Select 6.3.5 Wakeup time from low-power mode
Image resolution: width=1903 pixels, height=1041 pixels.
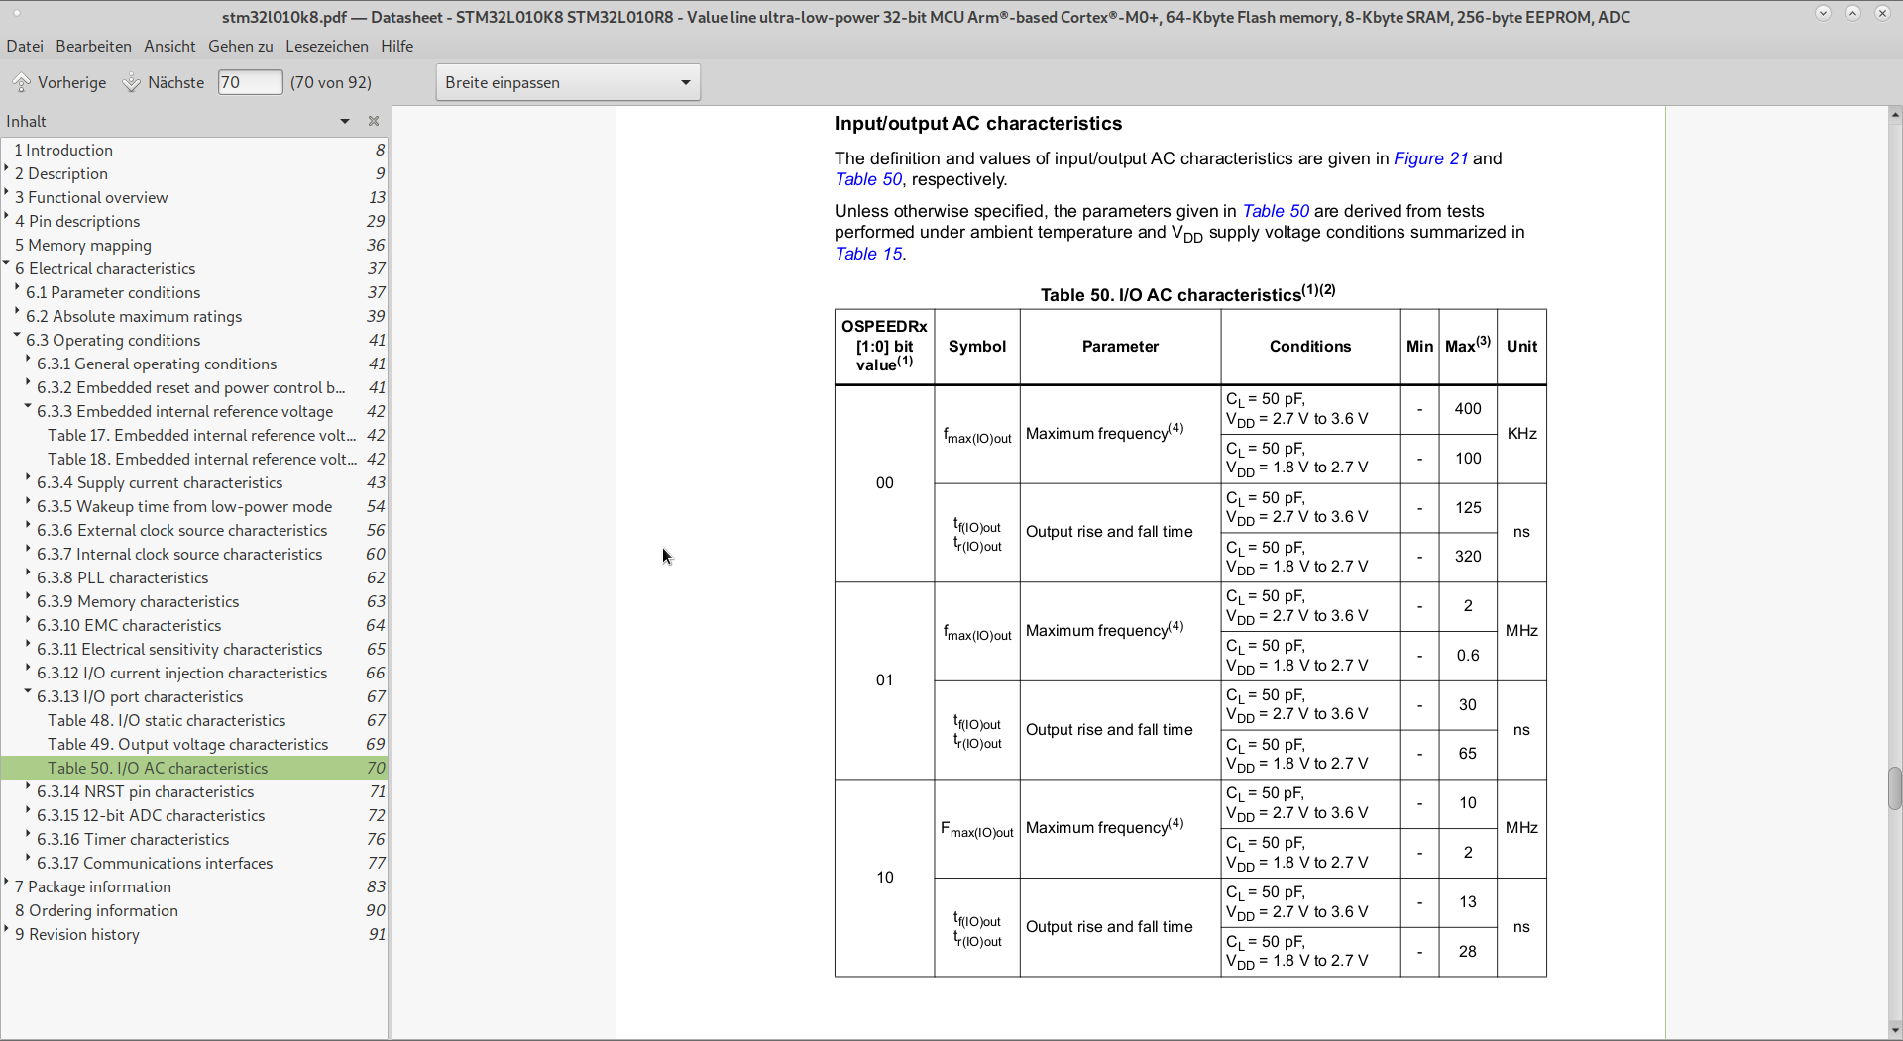(x=194, y=506)
